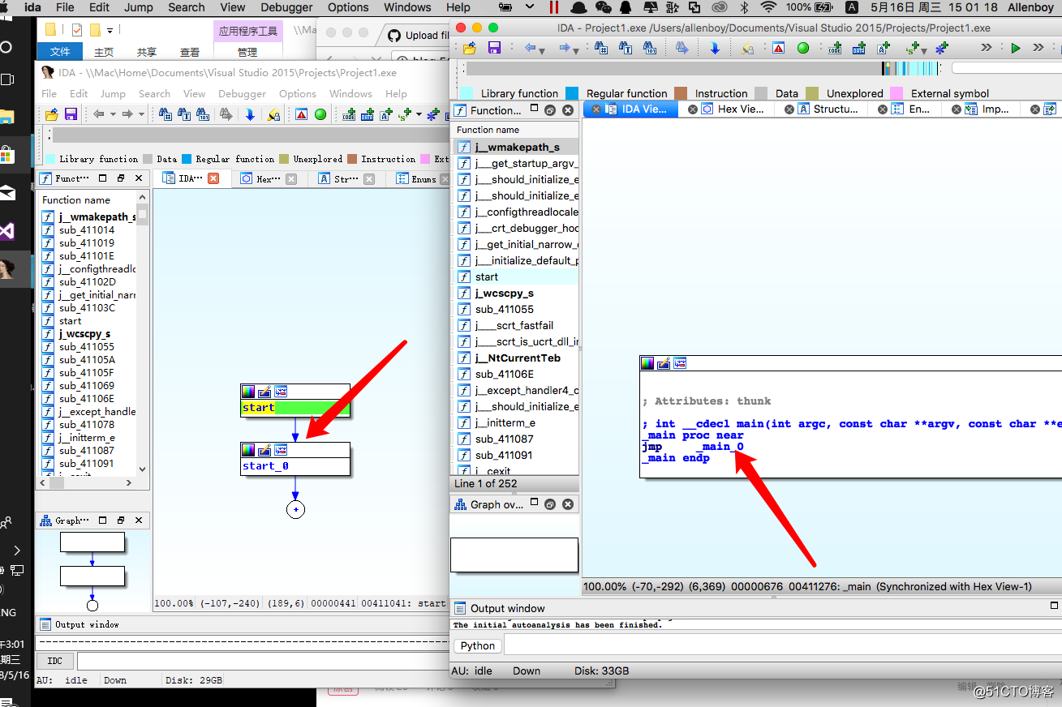Click red warning triangle icon, Windows IDA
1062x707 pixels.
pos(302,114)
